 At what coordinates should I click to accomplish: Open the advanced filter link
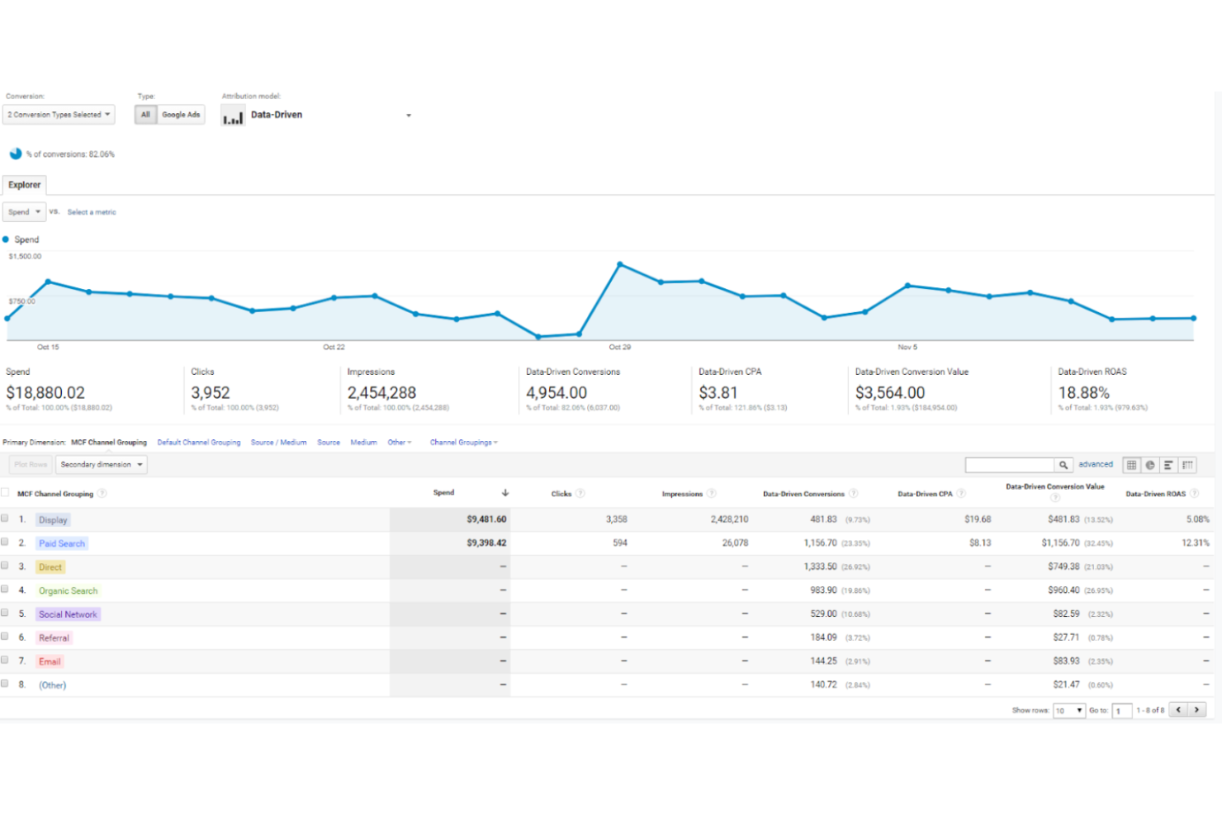(x=1096, y=464)
